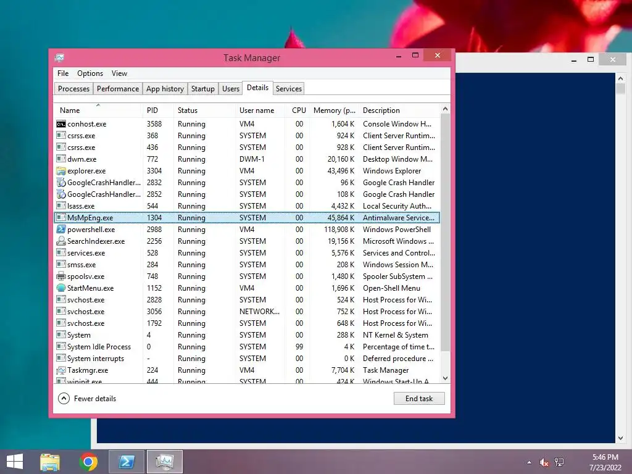Image resolution: width=632 pixels, height=474 pixels.
Task: Open the Options menu
Action: click(90, 73)
